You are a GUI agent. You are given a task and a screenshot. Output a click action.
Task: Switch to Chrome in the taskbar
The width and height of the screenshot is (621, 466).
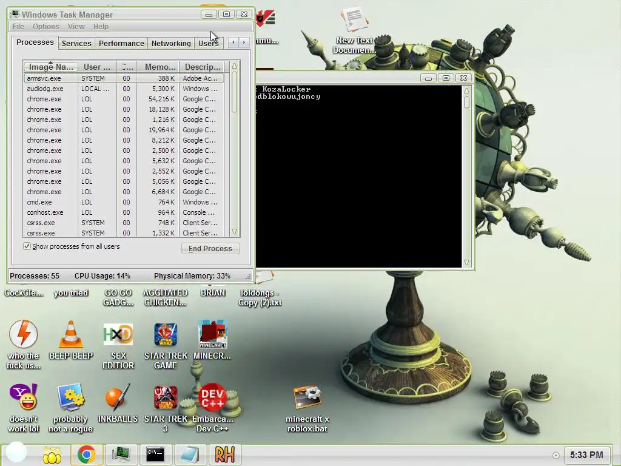(x=87, y=454)
